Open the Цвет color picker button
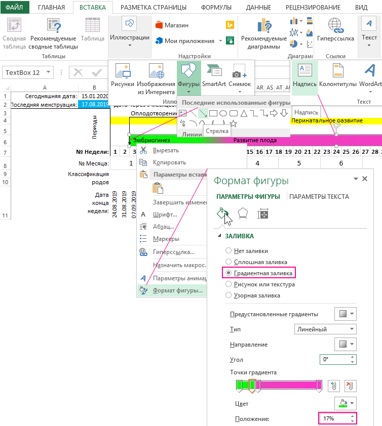The height and width of the screenshot is (426, 382). pyautogui.click(x=346, y=403)
